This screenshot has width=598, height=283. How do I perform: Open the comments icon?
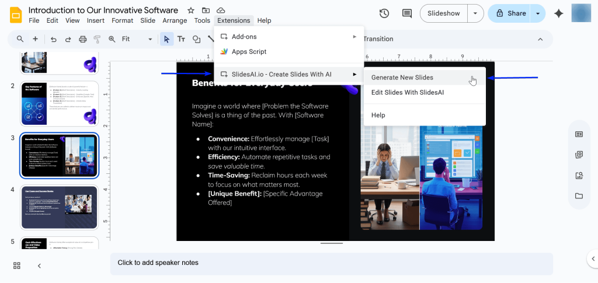[407, 13]
